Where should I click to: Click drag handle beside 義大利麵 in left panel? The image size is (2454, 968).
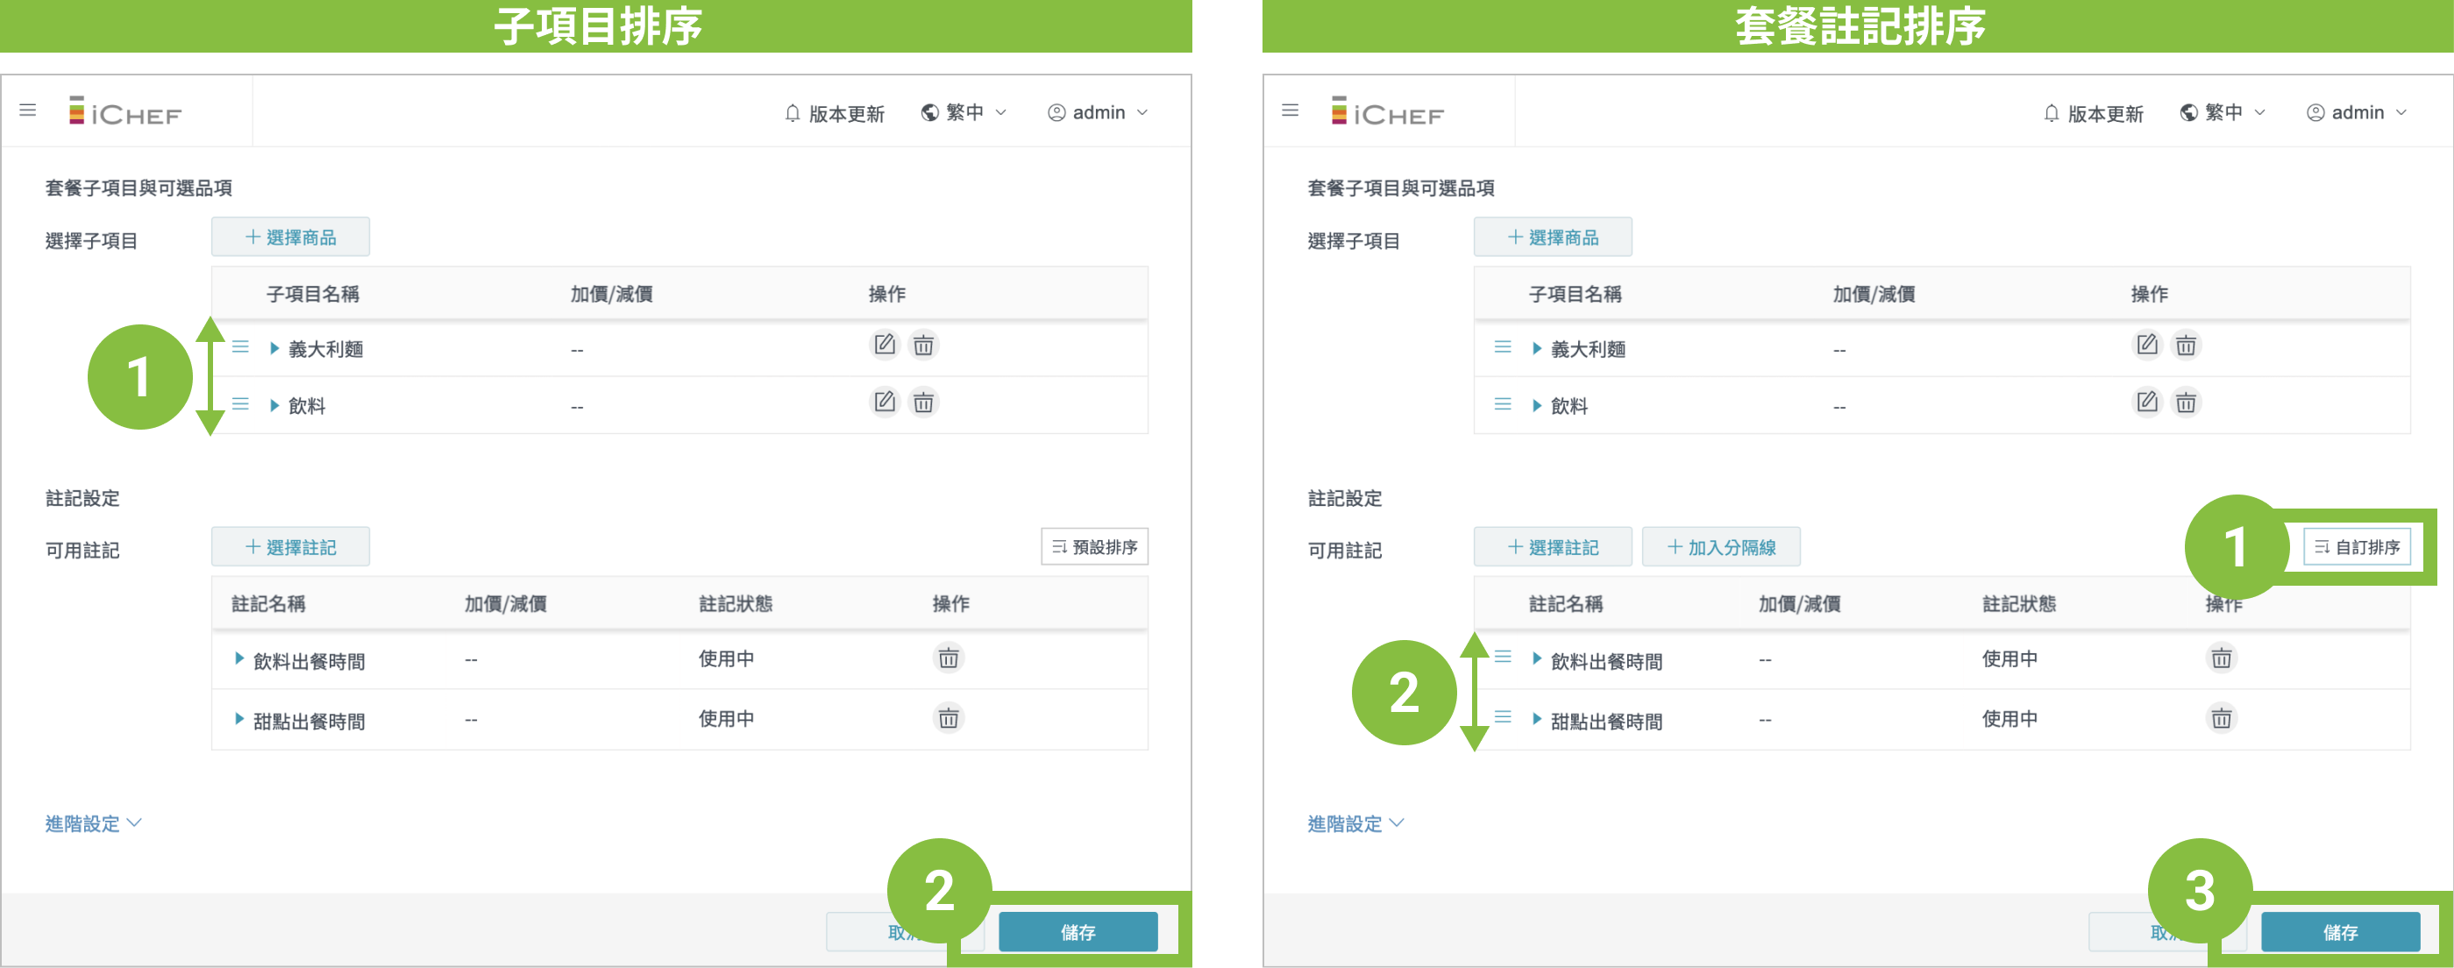tap(240, 347)
